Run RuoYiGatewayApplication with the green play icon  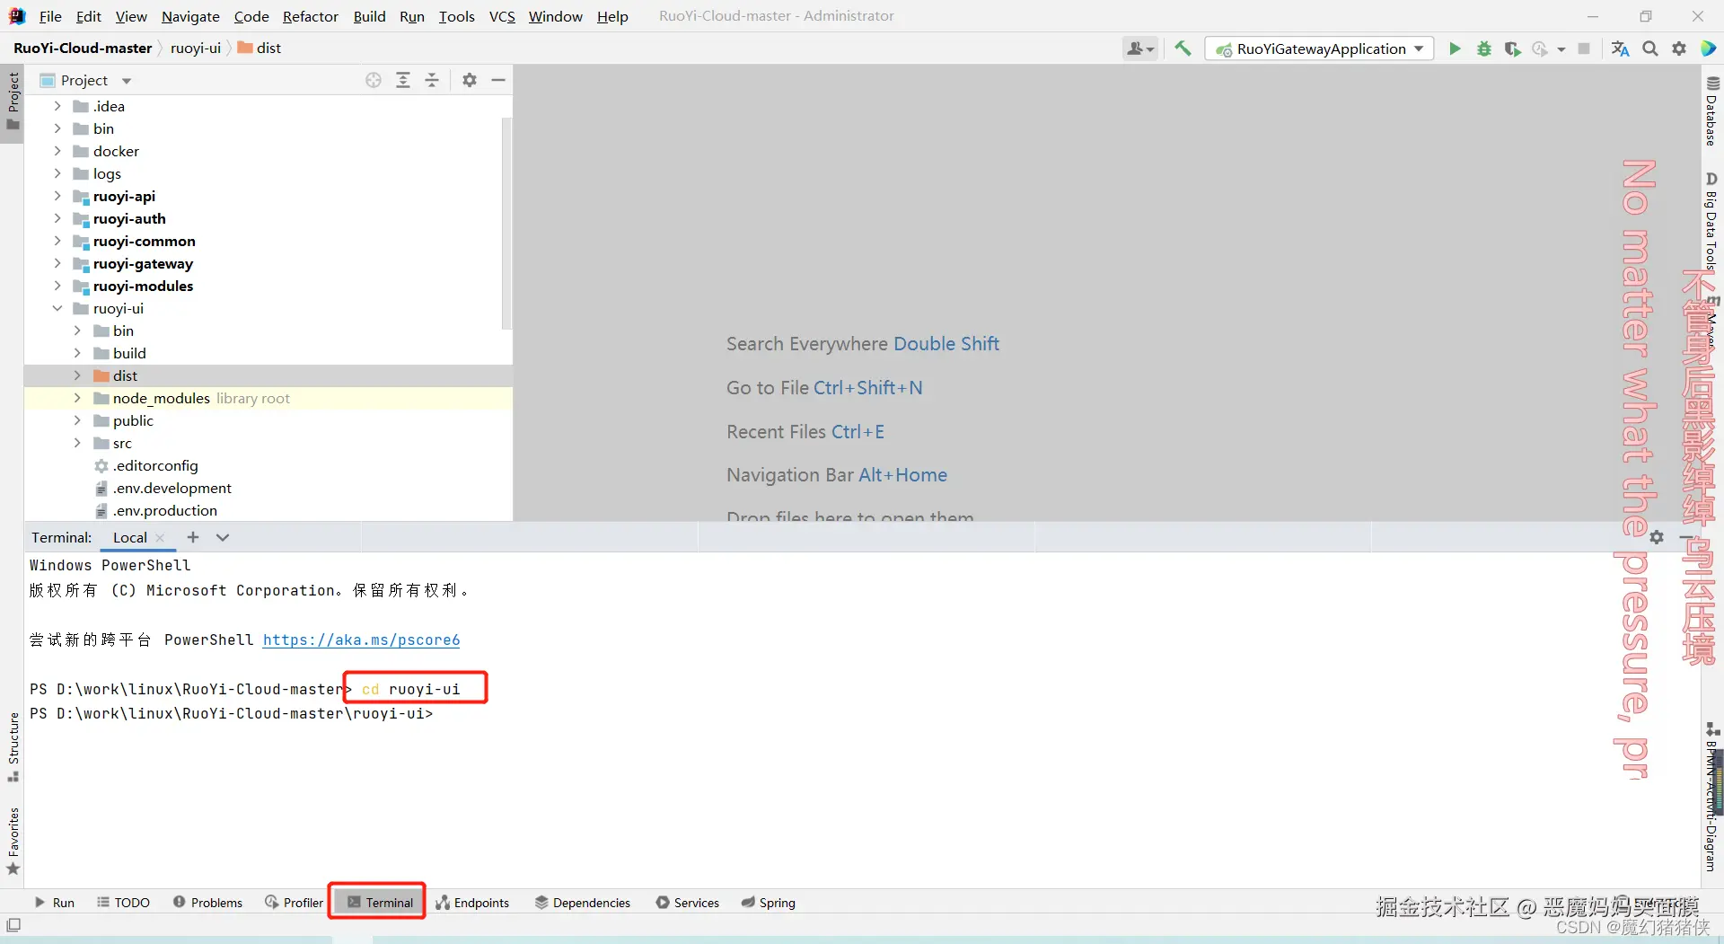(1455, 49)
